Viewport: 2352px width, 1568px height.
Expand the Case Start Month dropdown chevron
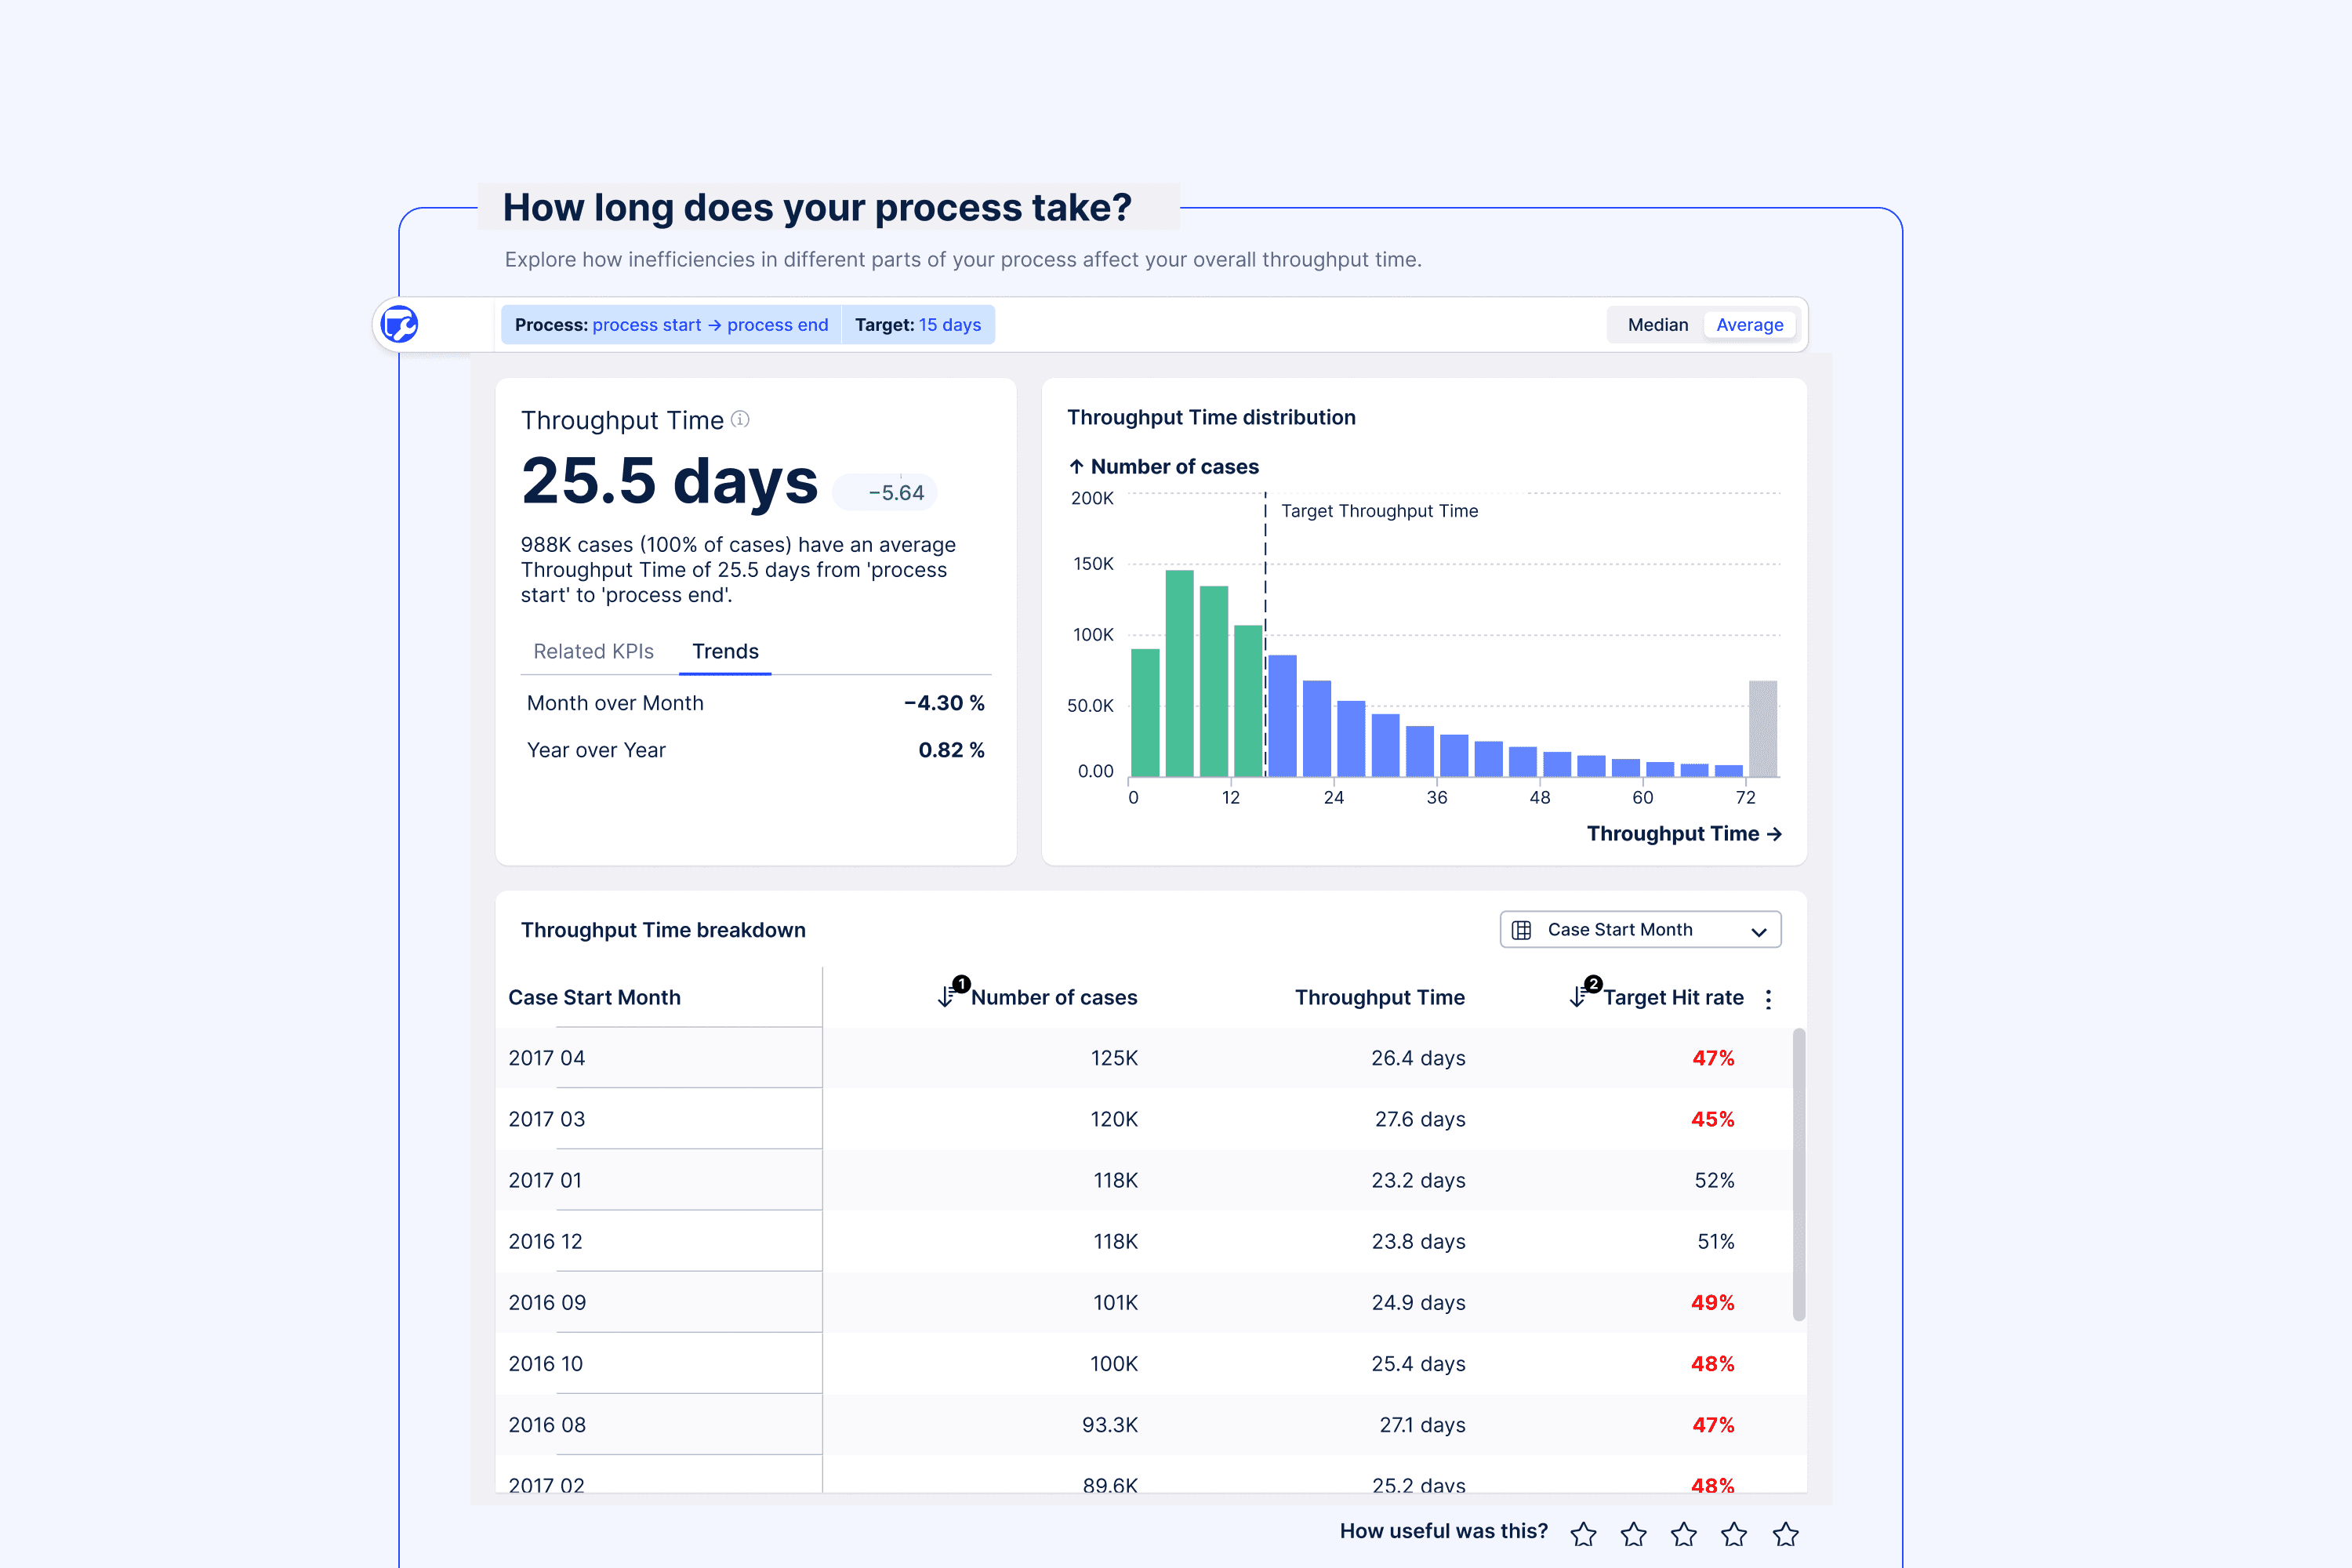[x=1759, y=931]
